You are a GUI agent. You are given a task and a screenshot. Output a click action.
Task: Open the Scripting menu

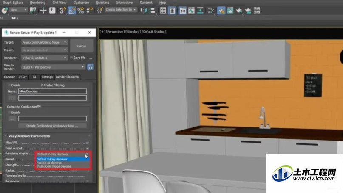(102, 3)
